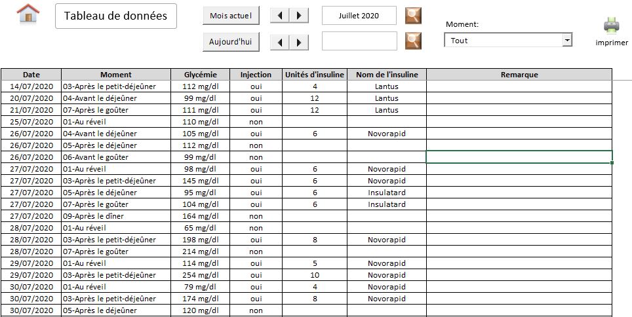
Task: Click the Nom de l'insuline column header
Action: (x=387, y=75)
